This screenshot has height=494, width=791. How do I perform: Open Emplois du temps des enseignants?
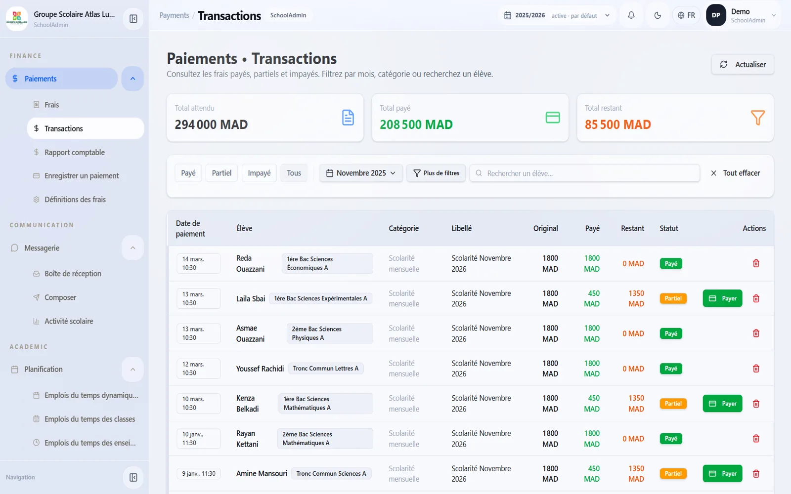pos(86,443)
